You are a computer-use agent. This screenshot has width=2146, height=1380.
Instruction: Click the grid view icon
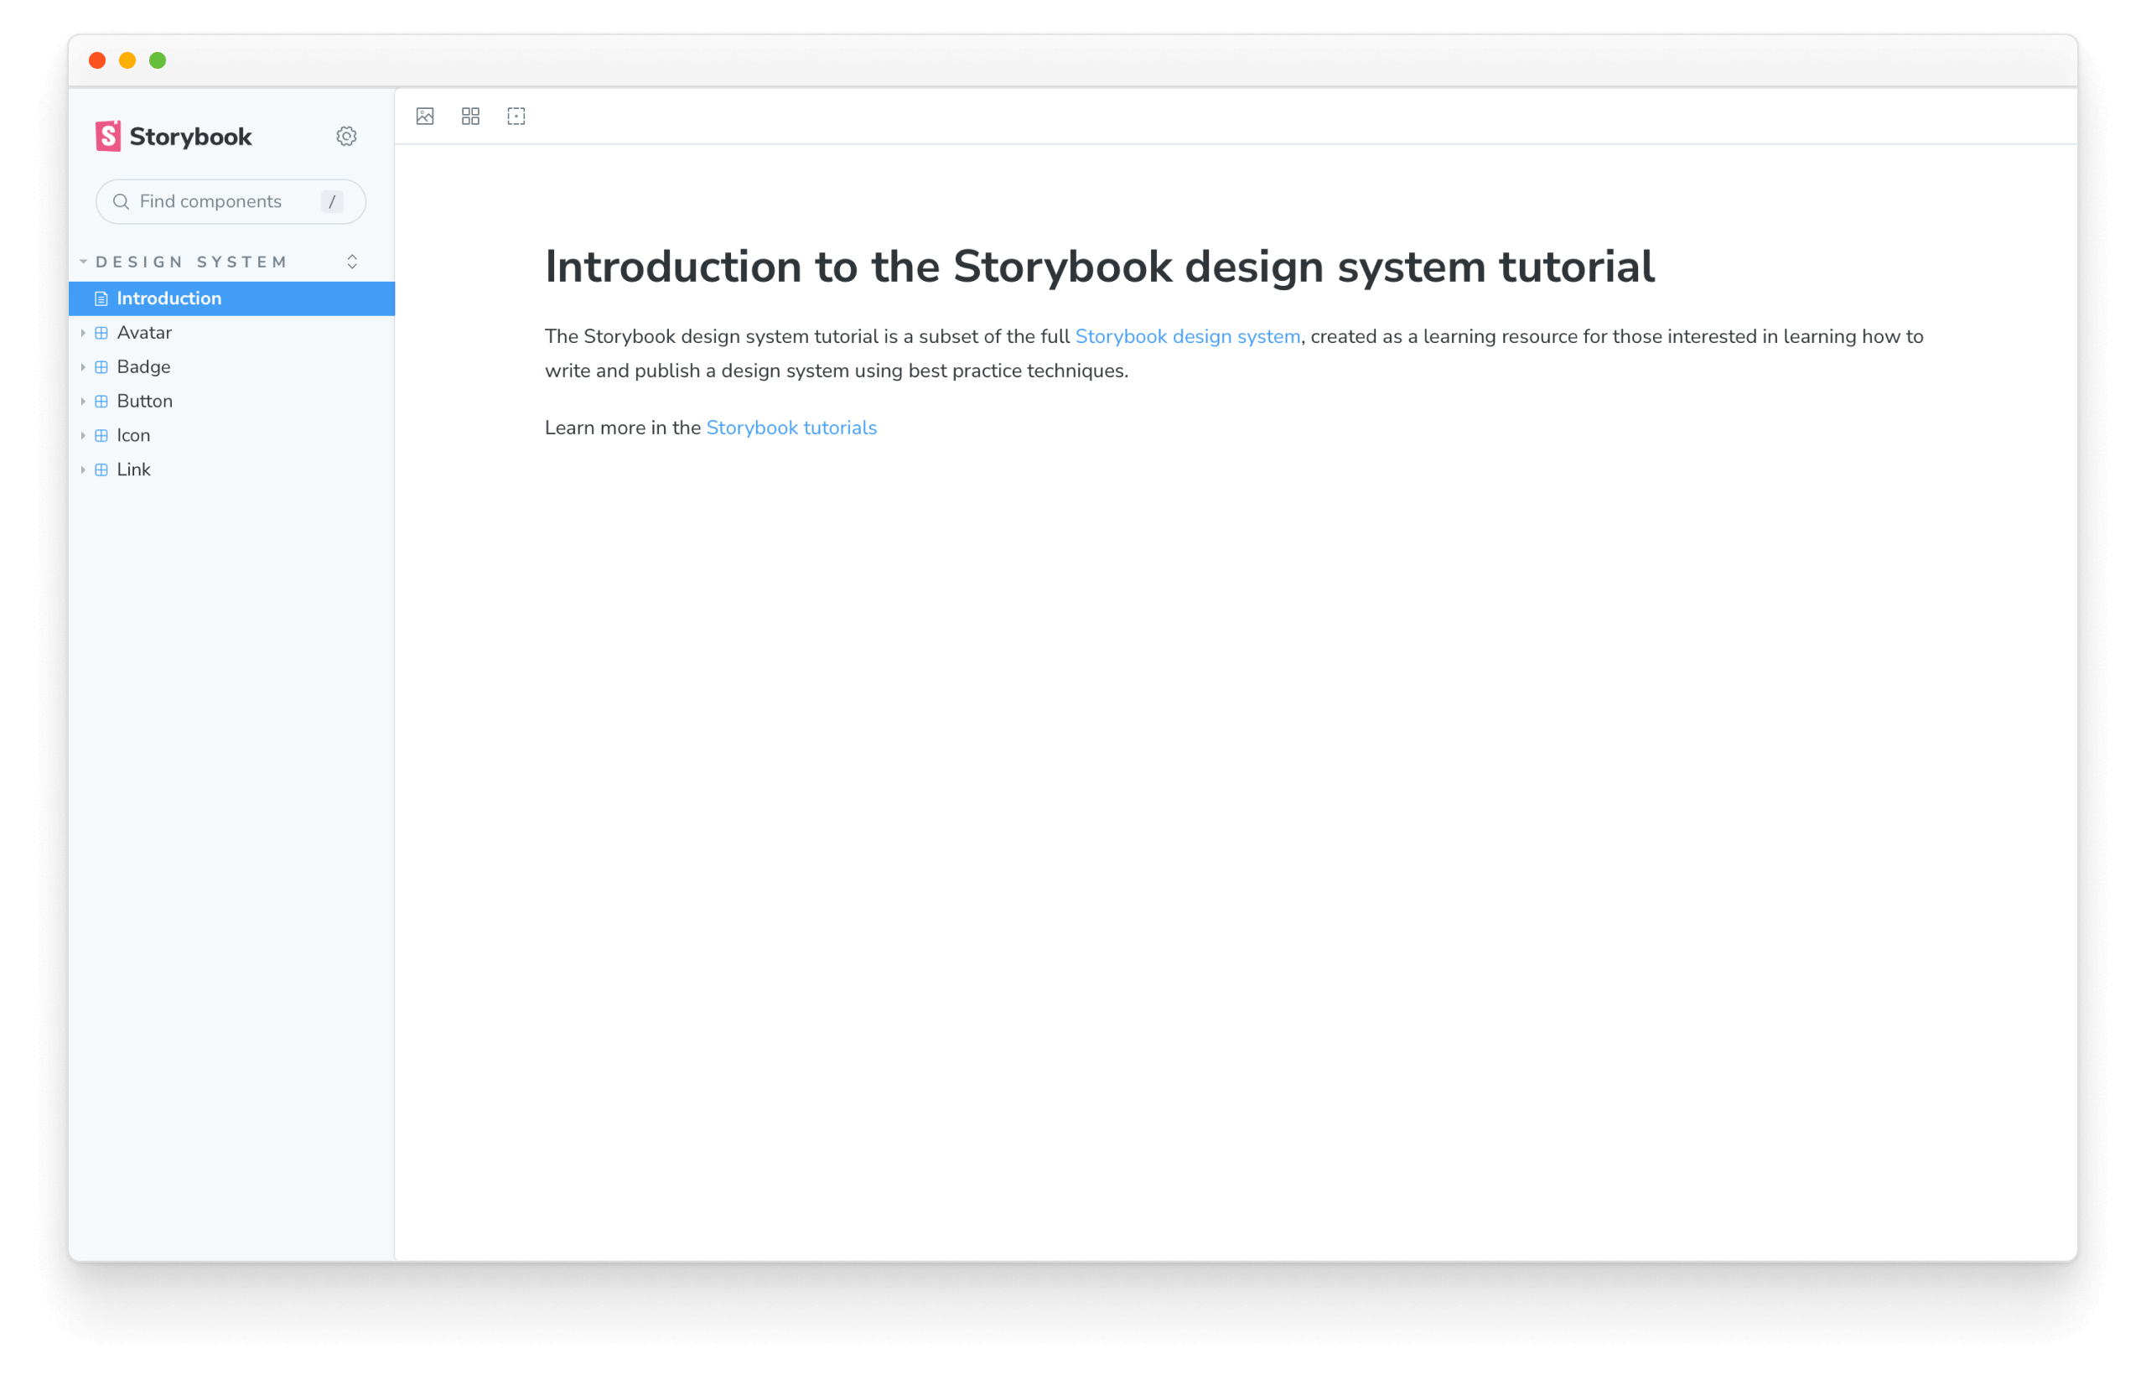click(x=471, y=116)
